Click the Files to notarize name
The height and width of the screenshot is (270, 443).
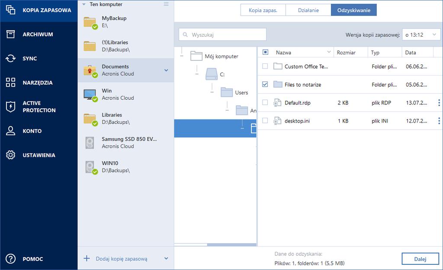coord(303,85)
